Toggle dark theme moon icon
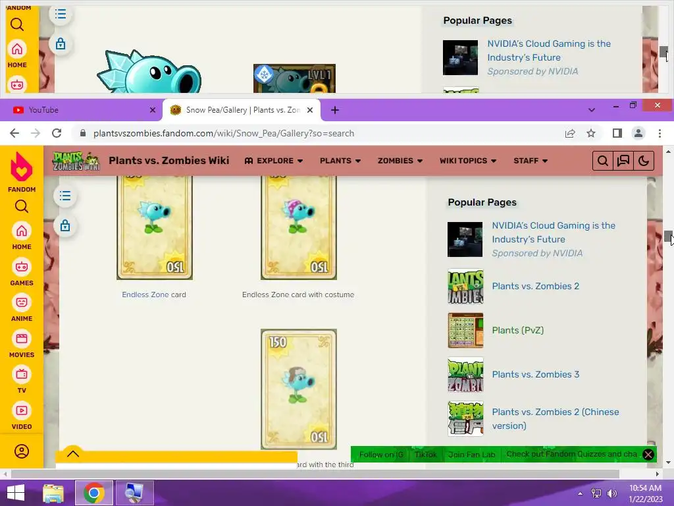The image size is (674, 506). tap(644, 161)
